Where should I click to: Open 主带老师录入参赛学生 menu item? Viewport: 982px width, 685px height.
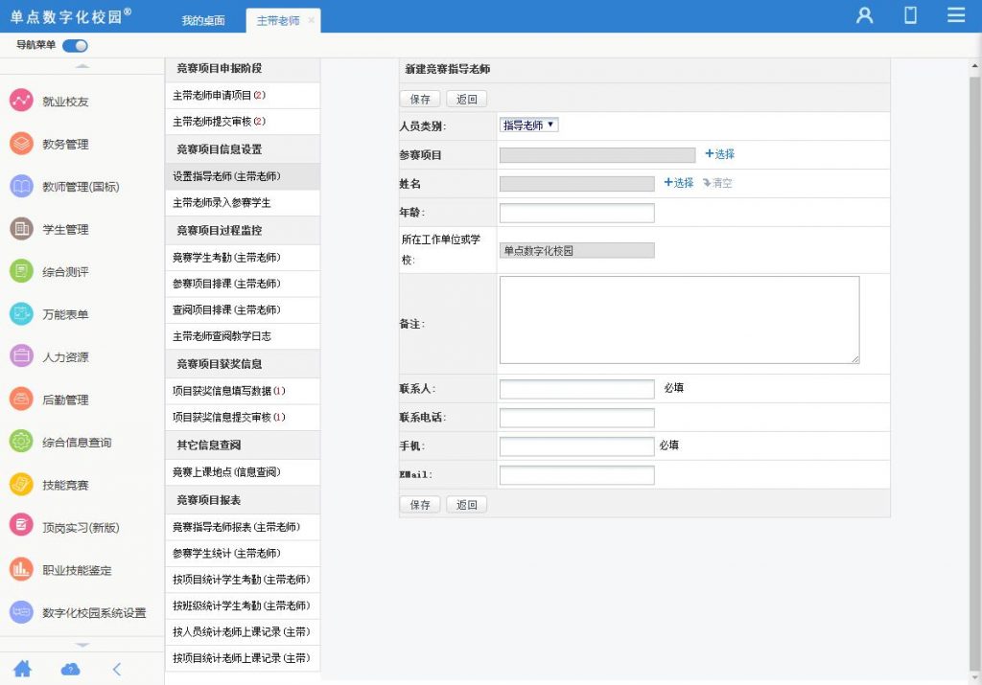tap(243, 203)
